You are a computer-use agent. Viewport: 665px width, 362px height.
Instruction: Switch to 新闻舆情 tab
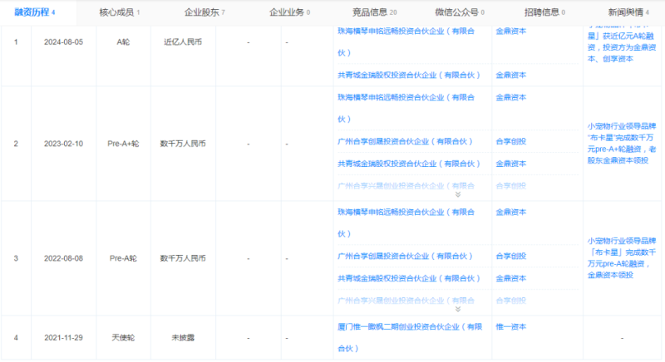click(628, 12)
